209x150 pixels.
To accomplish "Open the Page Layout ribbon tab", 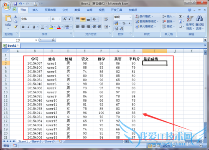I will [x=50, y=10].
